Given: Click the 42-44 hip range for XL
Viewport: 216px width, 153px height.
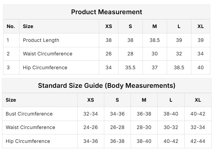Looking at the screenshot, I should click(198, 141).
